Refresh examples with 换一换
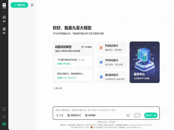The width and height of the screenshot is (174, 130). point(57,88)
